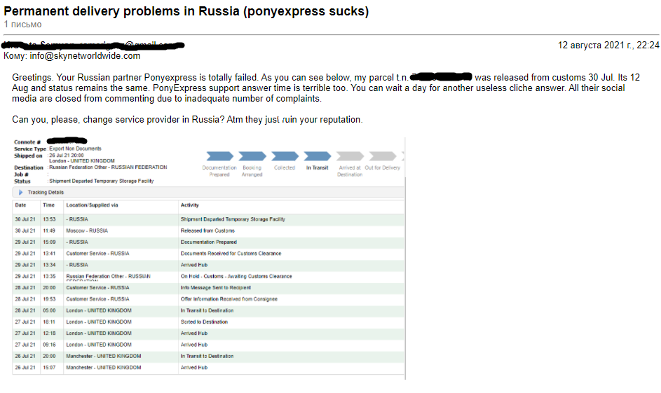Click the email subject heading

point(186,11)
